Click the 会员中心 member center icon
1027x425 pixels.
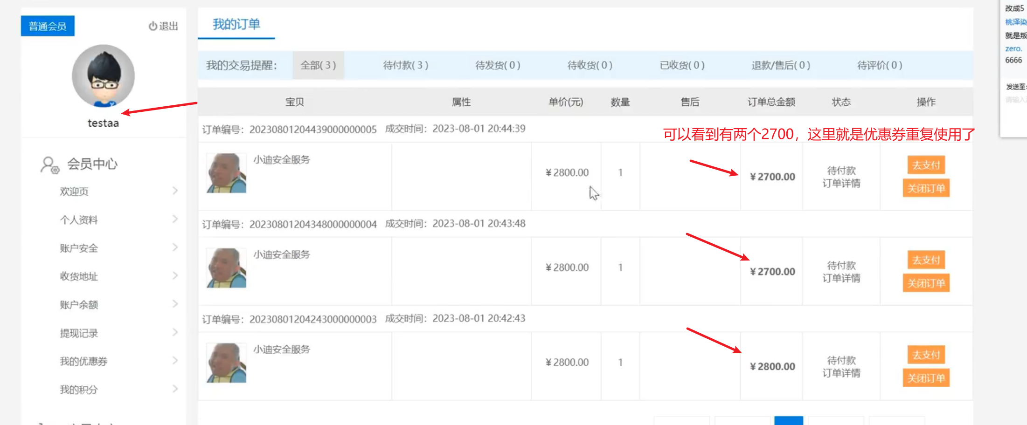tap(50, 165)
